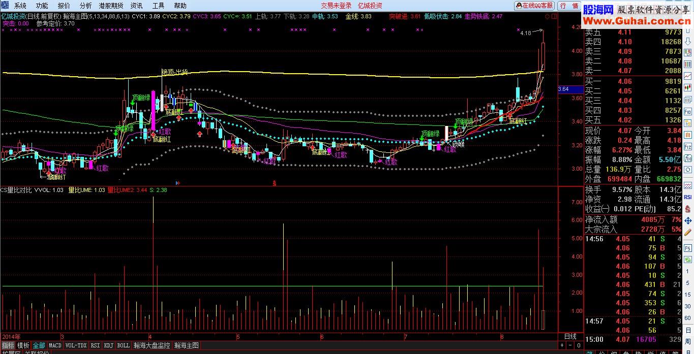Switch to the BOLL indicator tab
Viewport: 694px width, 354px height.
123,345
